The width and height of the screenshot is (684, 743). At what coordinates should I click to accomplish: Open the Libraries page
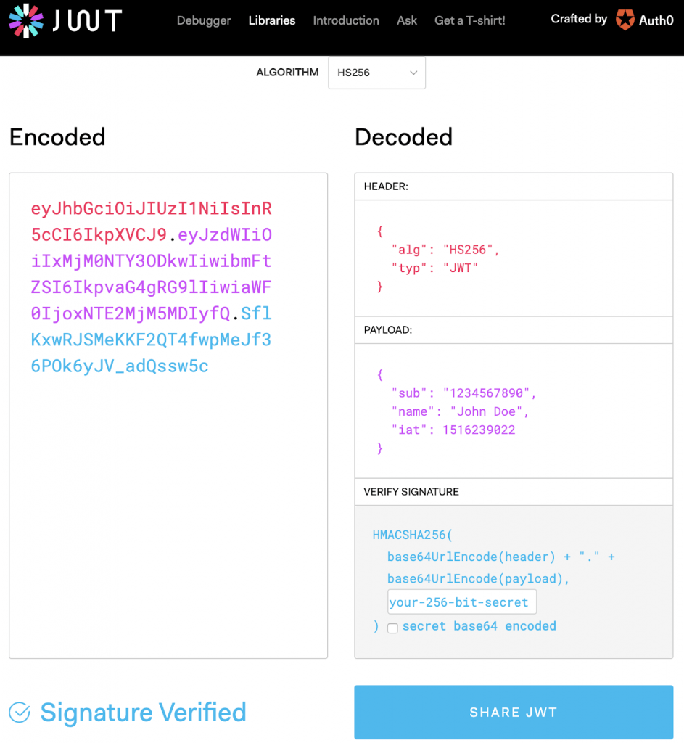pos(271,20)
